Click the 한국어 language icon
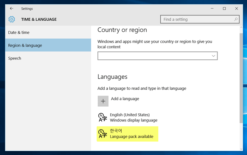The height and width of the screenshot is (155, 247). click(x=103, y=134)
